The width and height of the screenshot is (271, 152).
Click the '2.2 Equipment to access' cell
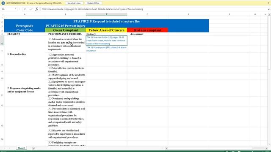(x=66, y=88)
